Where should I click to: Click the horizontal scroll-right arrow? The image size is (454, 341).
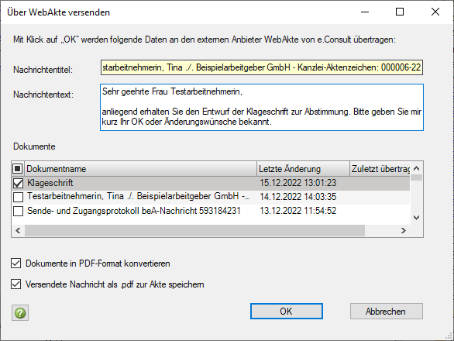(x=404, y=231)
